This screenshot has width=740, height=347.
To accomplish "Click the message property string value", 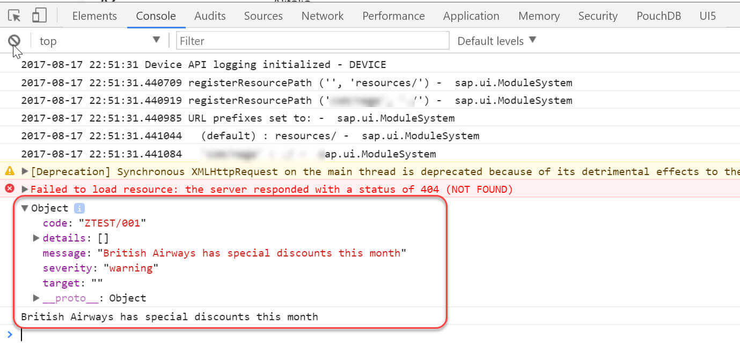I will tap(252, 253).
